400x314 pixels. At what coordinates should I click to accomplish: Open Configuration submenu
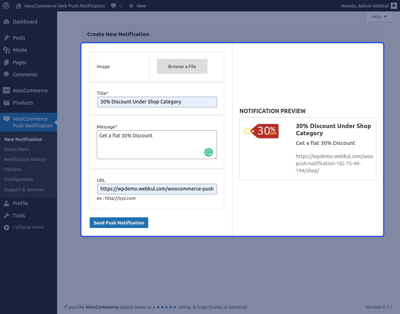click(x=19, y=179)
